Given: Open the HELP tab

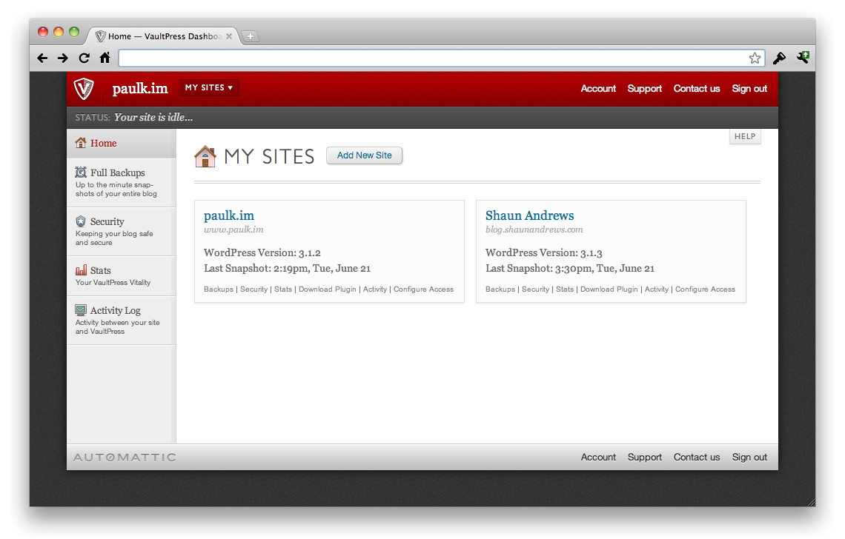Looking at the screenshot, I should pyautogui.click(x=744, y=136).
